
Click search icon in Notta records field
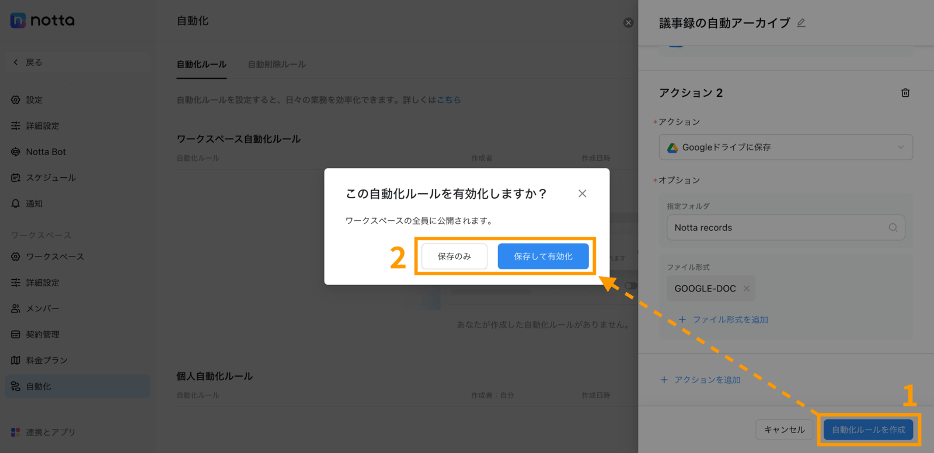point(893,227)
